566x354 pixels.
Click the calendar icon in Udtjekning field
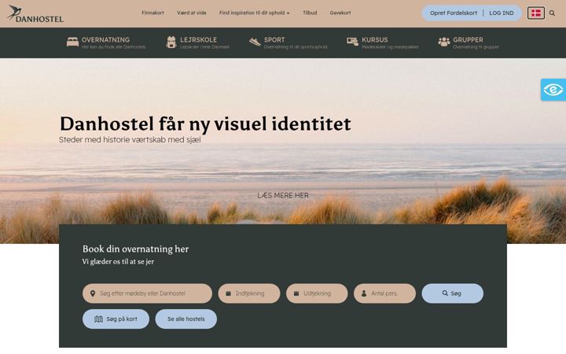[296, 293]
